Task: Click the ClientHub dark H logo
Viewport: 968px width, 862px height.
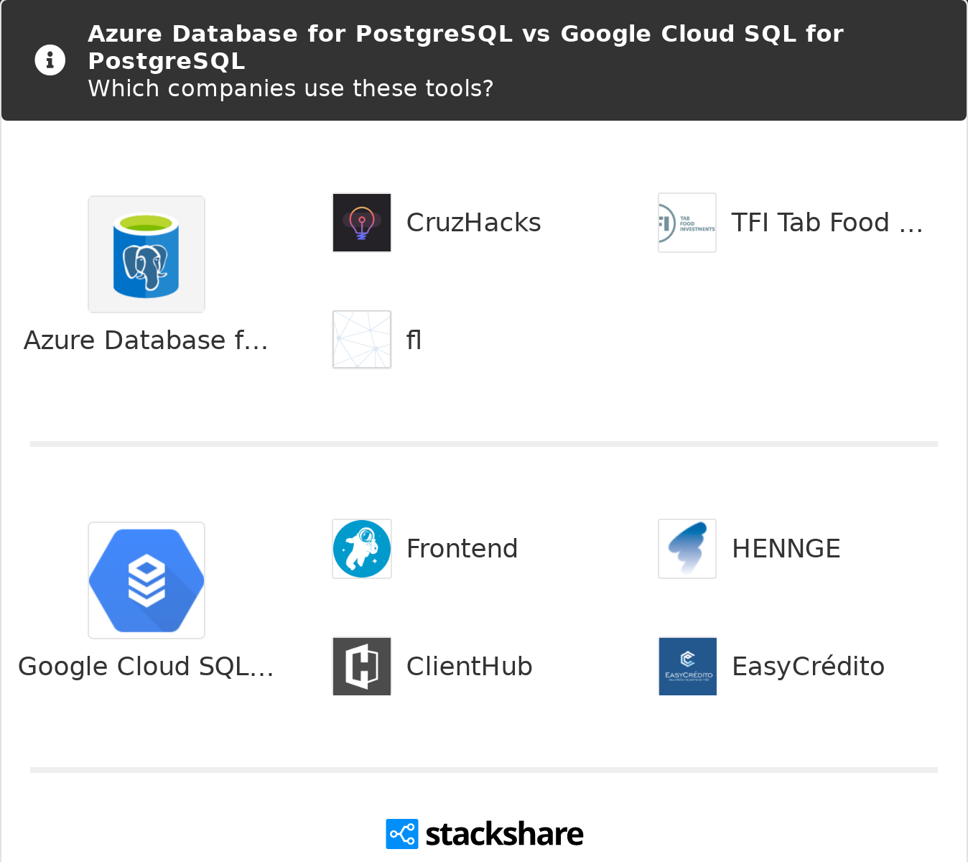Action: click(x=362, y=667)
